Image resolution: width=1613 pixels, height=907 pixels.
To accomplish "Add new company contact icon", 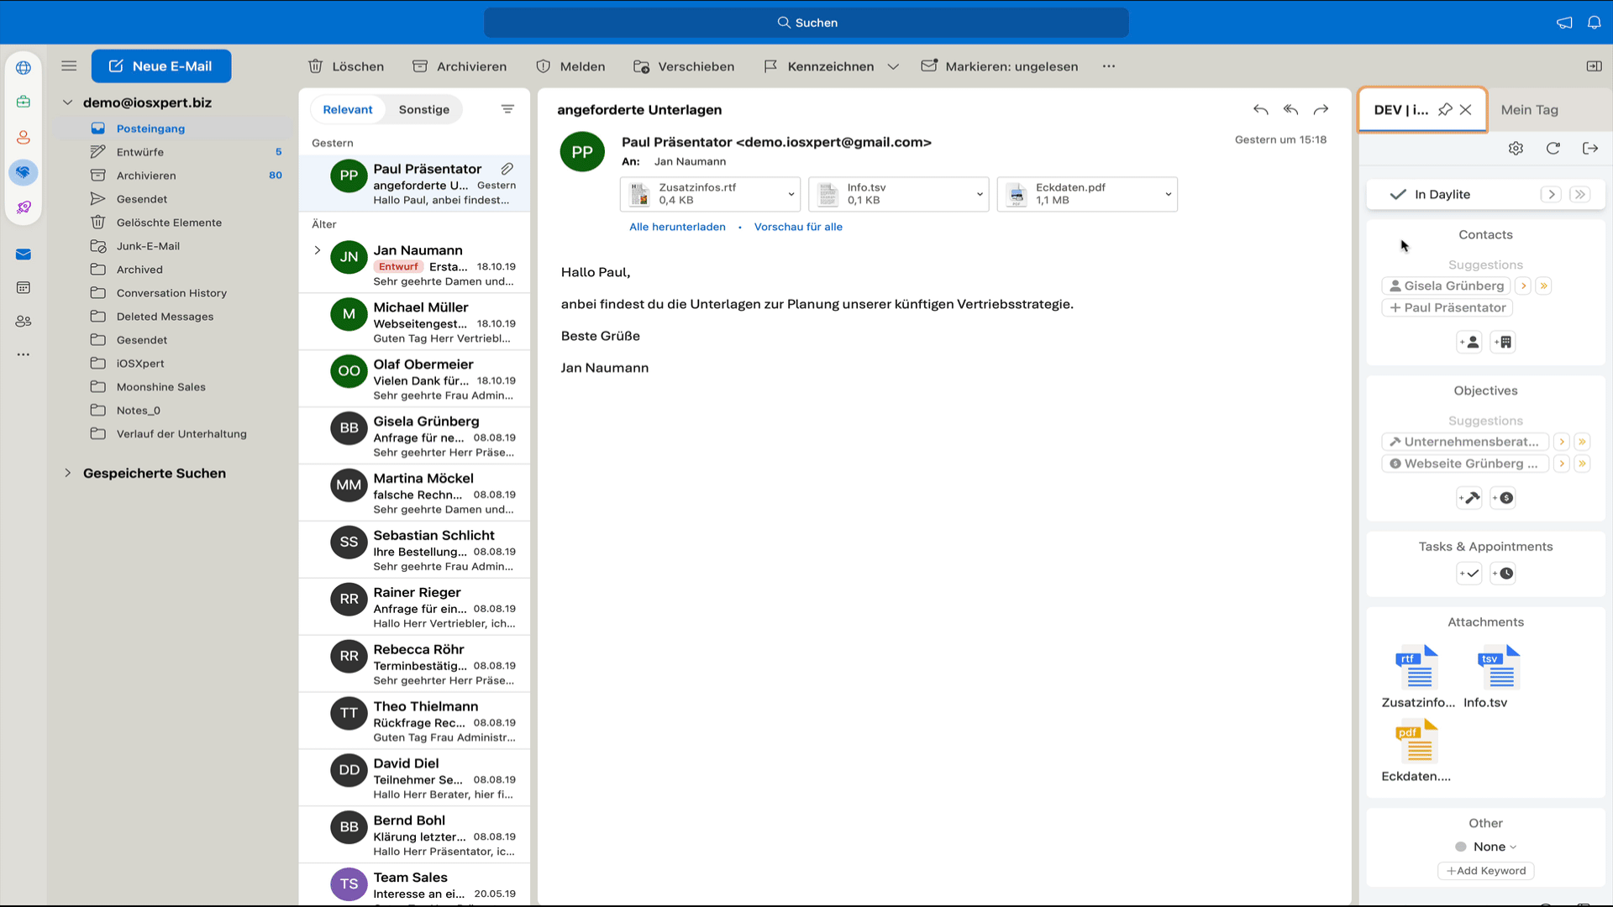I will point(1503,342).
